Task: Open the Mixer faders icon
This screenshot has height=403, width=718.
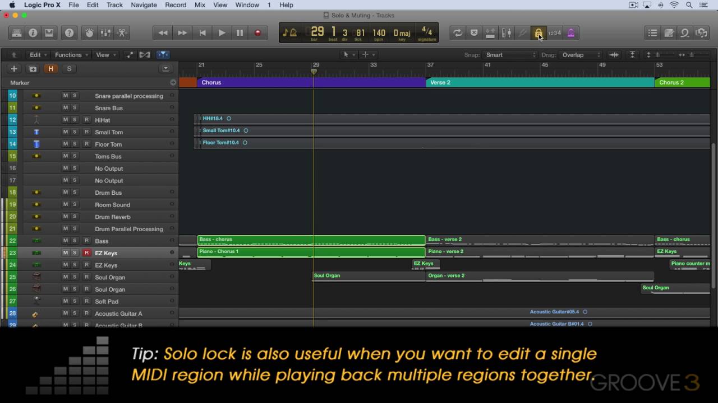Action: point(105,33)
